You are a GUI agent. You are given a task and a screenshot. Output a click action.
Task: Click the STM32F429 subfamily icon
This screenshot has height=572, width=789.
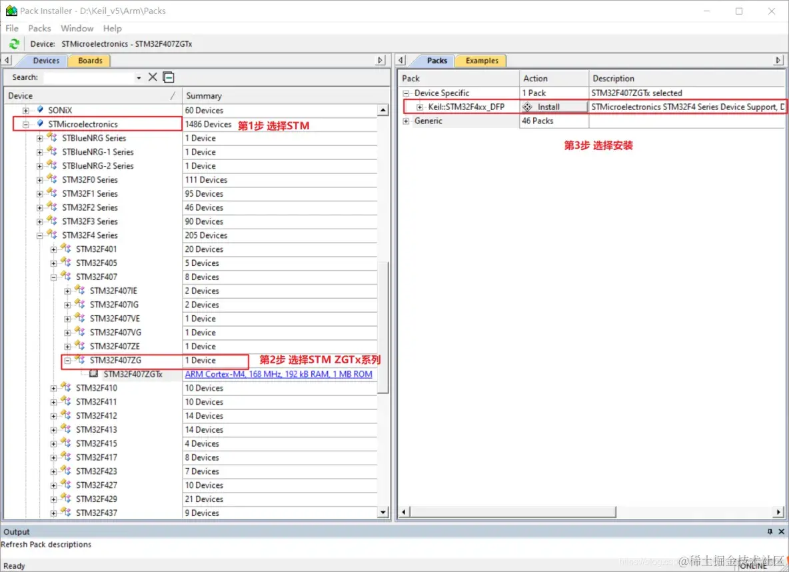click(x=66, y=498)
